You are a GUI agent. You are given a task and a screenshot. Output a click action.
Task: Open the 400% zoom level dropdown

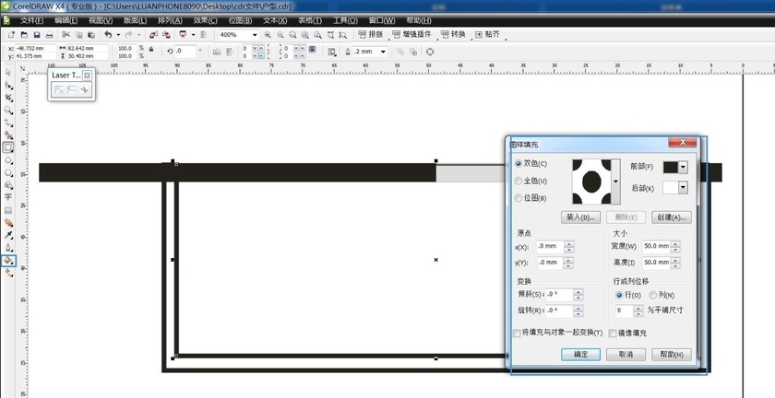click(x=255, y=34)
